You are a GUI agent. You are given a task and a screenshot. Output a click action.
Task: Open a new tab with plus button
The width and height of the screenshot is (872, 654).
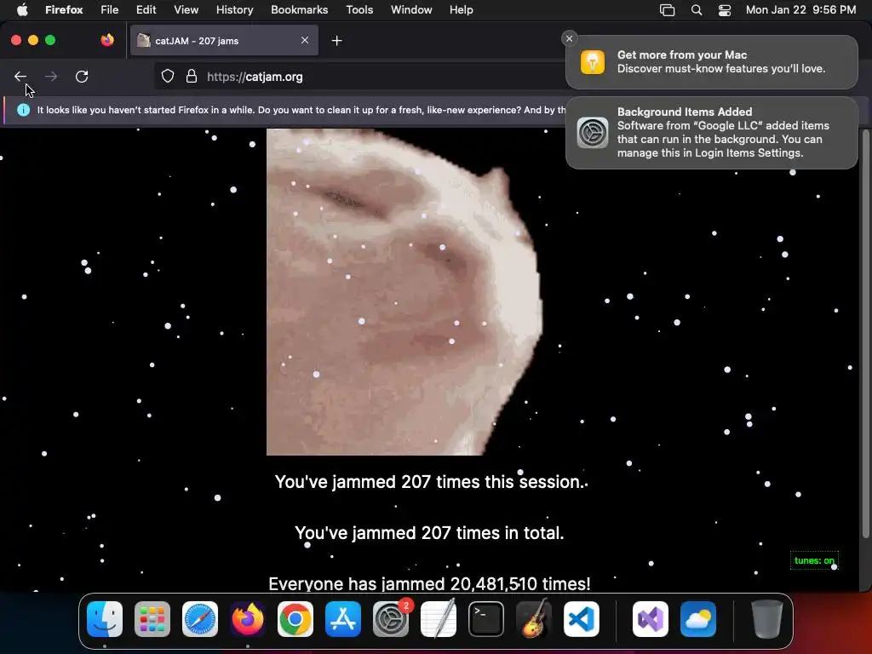tap(336, 41)
